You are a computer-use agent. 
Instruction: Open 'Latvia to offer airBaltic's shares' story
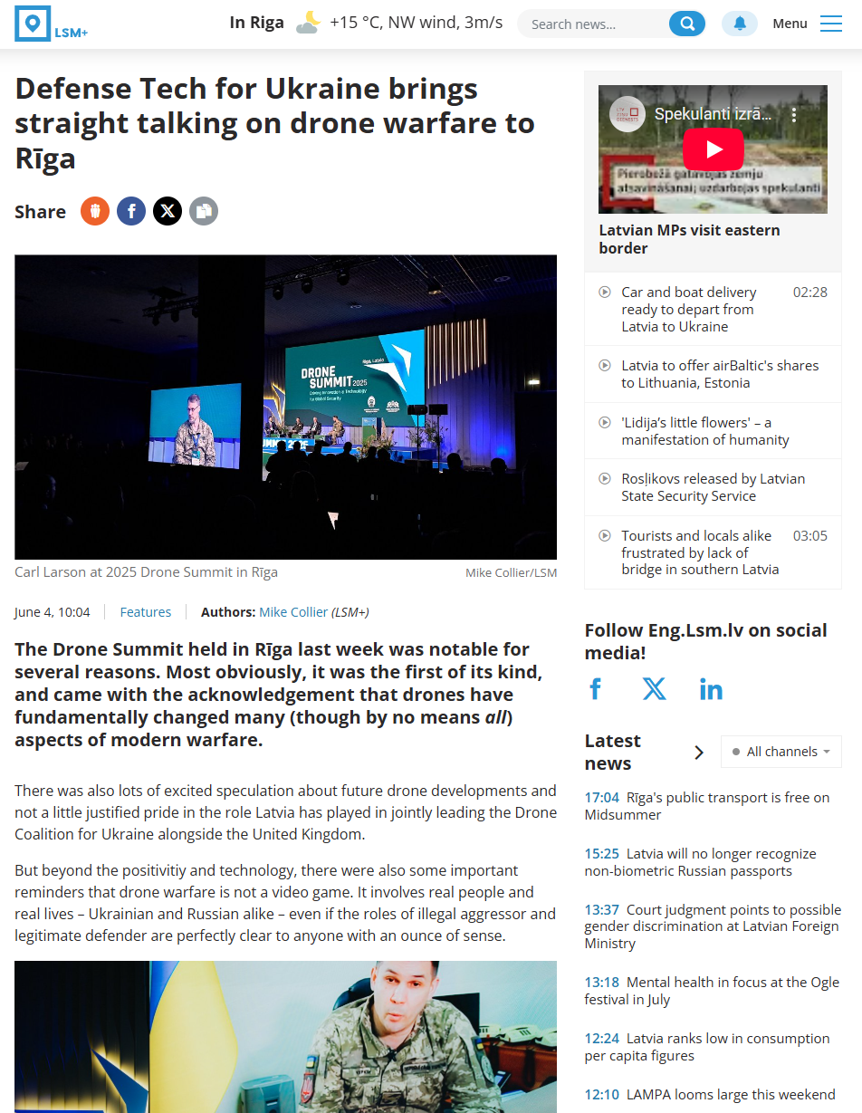point(719,374)
